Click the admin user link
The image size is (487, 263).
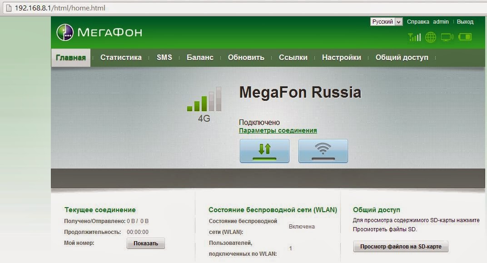tap(441, 22)
